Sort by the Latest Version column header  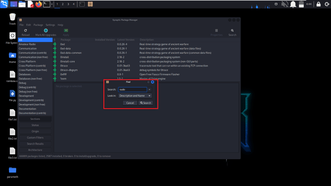127,40
